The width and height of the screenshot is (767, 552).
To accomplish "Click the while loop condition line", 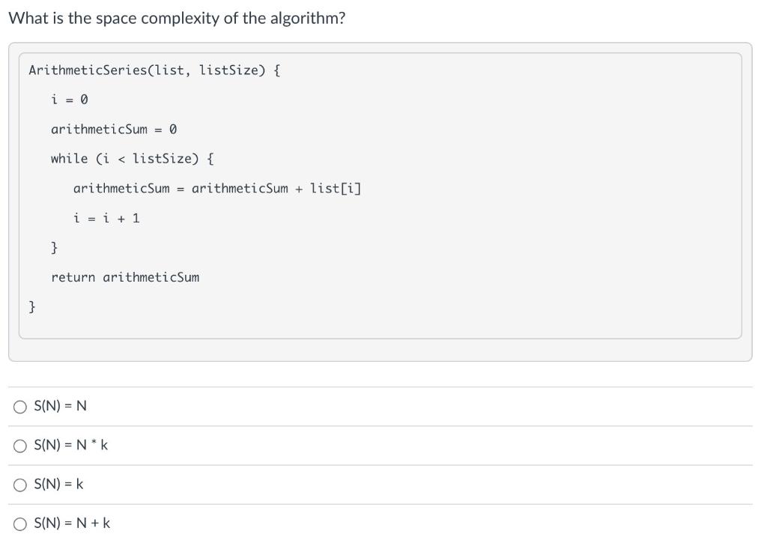I will 133,159.
